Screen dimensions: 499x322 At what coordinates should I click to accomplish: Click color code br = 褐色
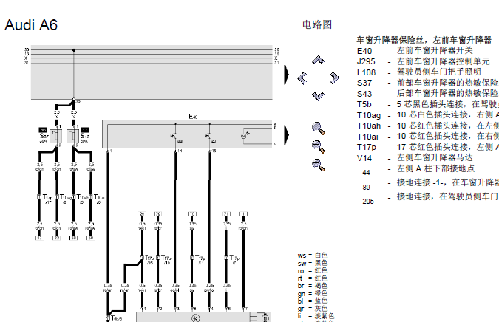313,286
